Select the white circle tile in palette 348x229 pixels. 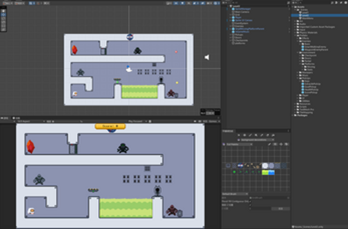pyautogui.click(x=265, y=166)
